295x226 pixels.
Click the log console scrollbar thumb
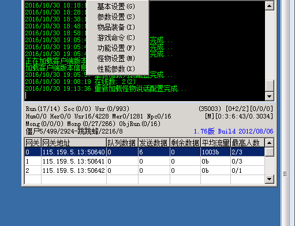coord(269,86)
